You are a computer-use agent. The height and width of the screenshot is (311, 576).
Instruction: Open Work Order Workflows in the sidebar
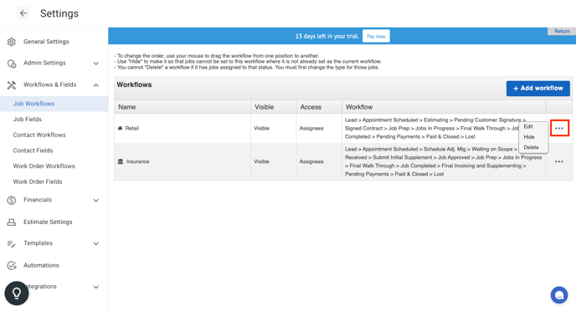(44, 166)
